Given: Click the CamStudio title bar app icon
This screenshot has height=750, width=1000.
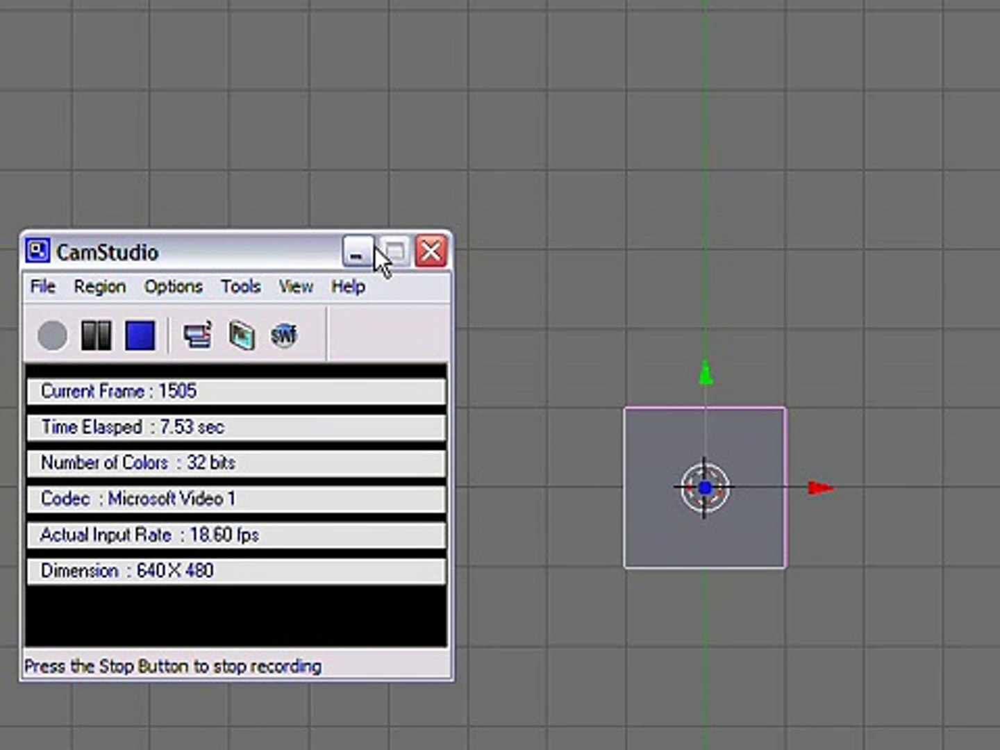Looking at the screenshot, I should (x=37, y=251).
